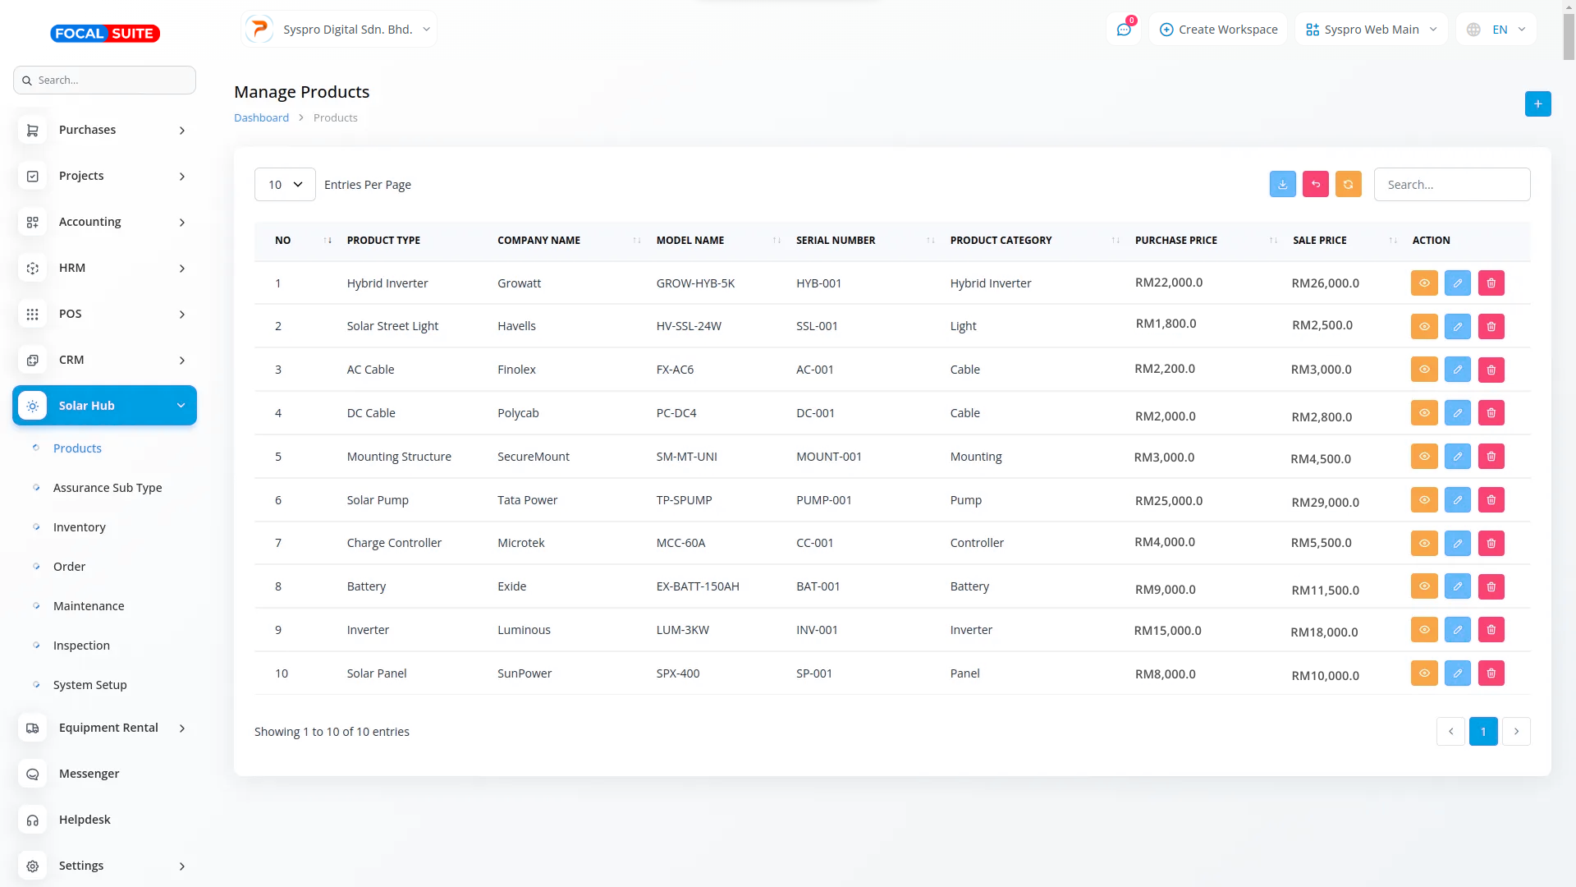Viewport: 1576px width, 887px height.
Task: Open the chat messages icon in header
Action: 1124,30
